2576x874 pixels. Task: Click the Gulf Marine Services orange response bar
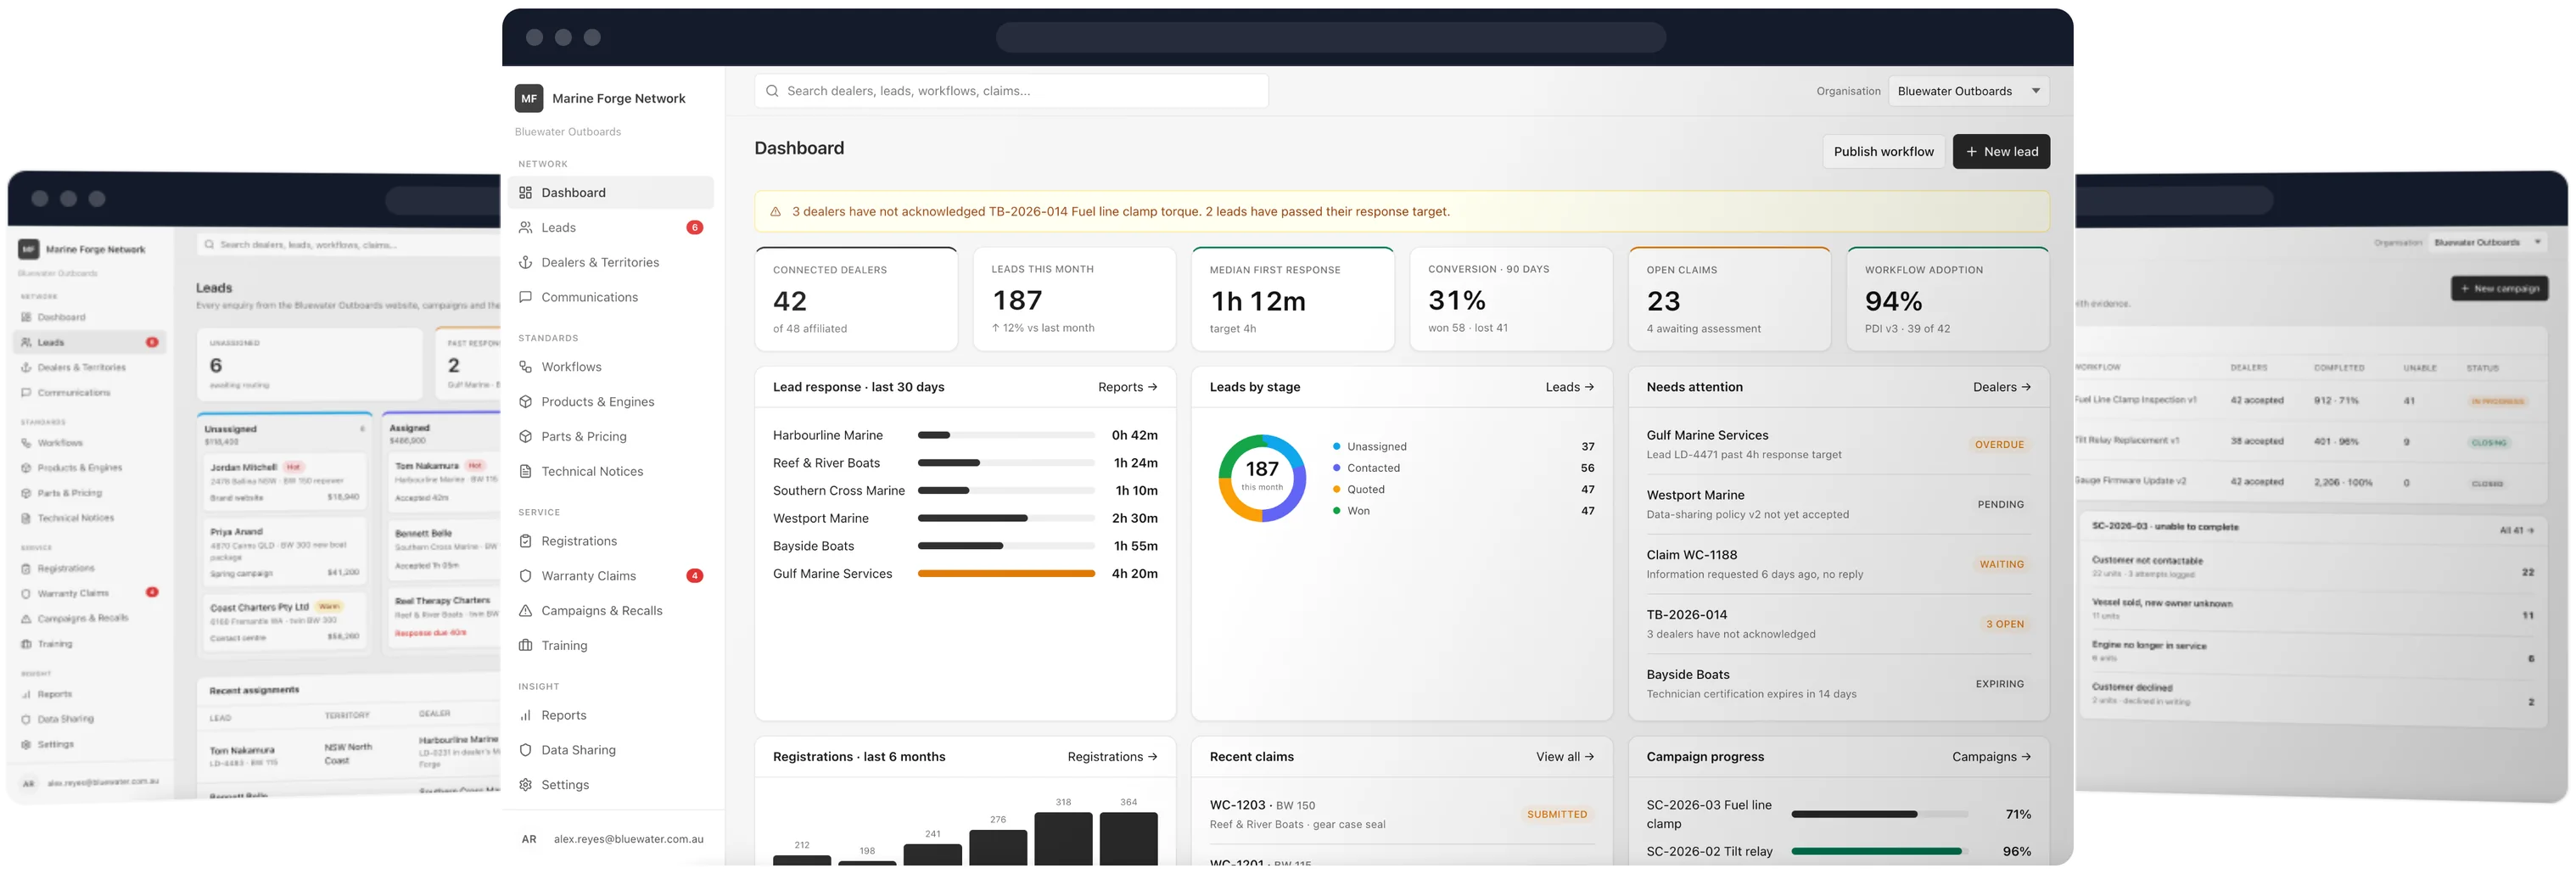pos(1006,574)
